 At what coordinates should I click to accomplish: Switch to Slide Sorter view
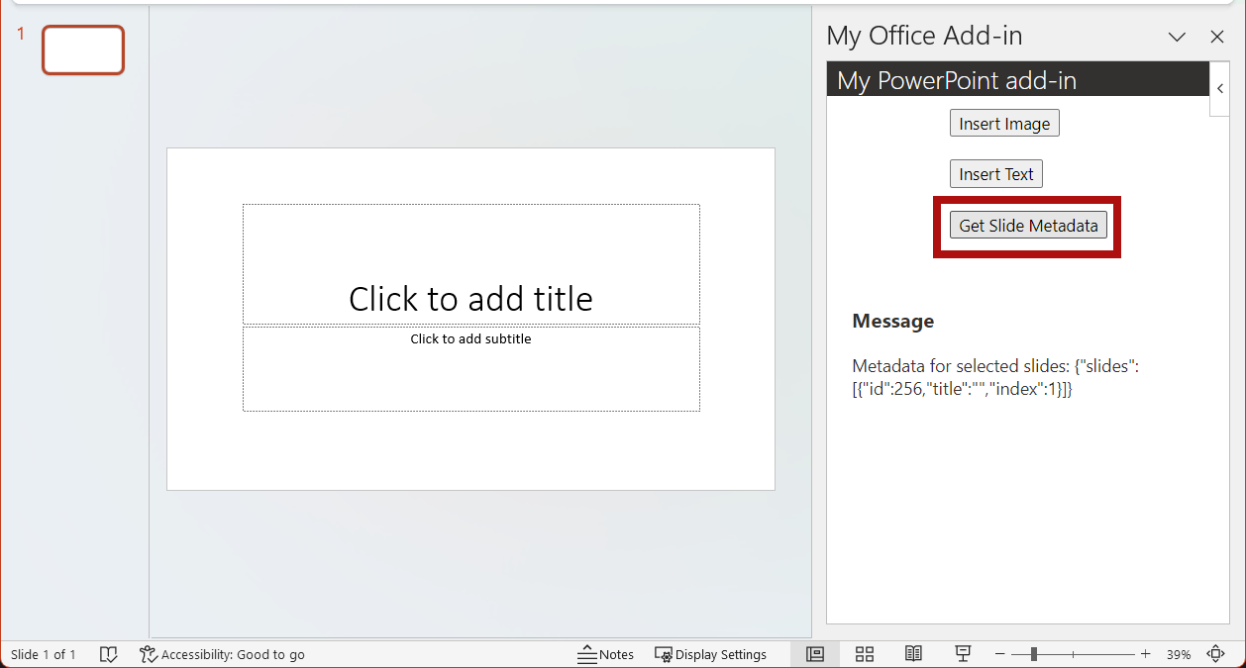(865, 654)
